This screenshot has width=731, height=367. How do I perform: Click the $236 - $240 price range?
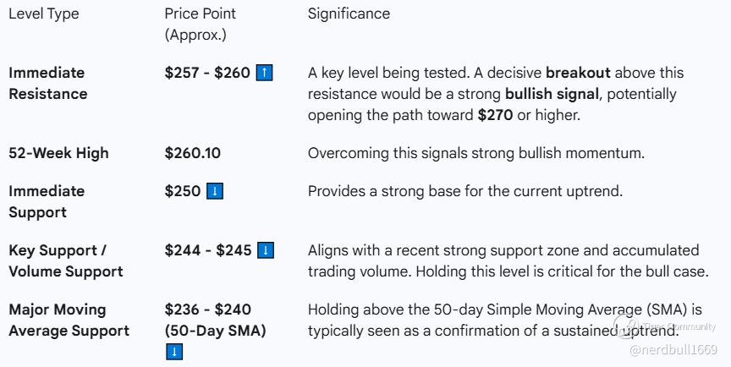coord(207,309)
